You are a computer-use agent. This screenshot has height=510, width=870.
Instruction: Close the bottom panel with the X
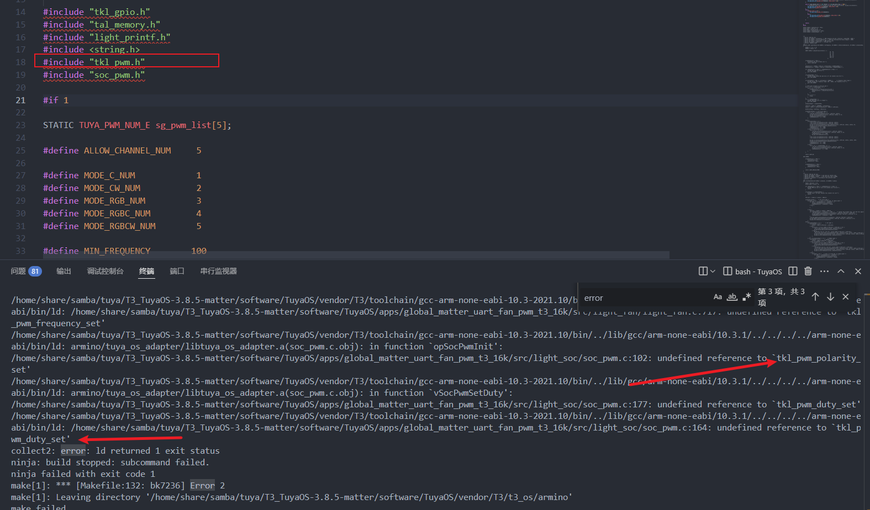point(858,271)
